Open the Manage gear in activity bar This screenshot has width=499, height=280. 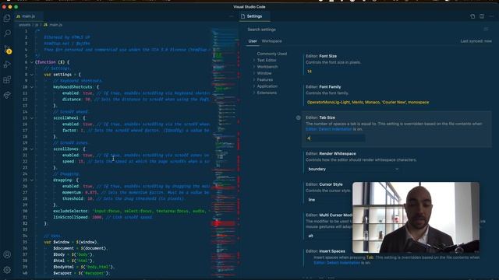tap(7, 270)
